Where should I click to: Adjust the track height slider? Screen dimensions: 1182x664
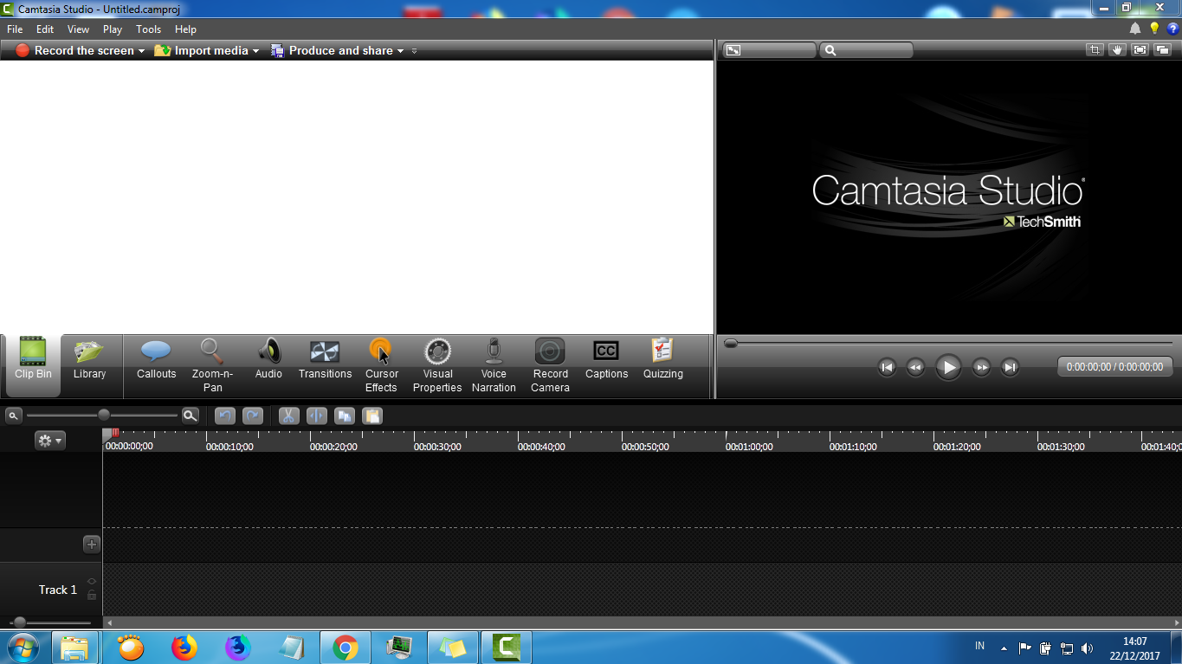pos(20,622)
